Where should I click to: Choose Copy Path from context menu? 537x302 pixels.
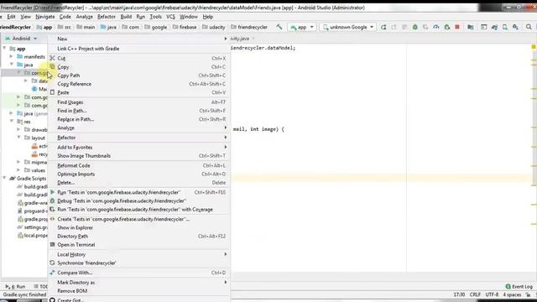click(x=139, y=75)
